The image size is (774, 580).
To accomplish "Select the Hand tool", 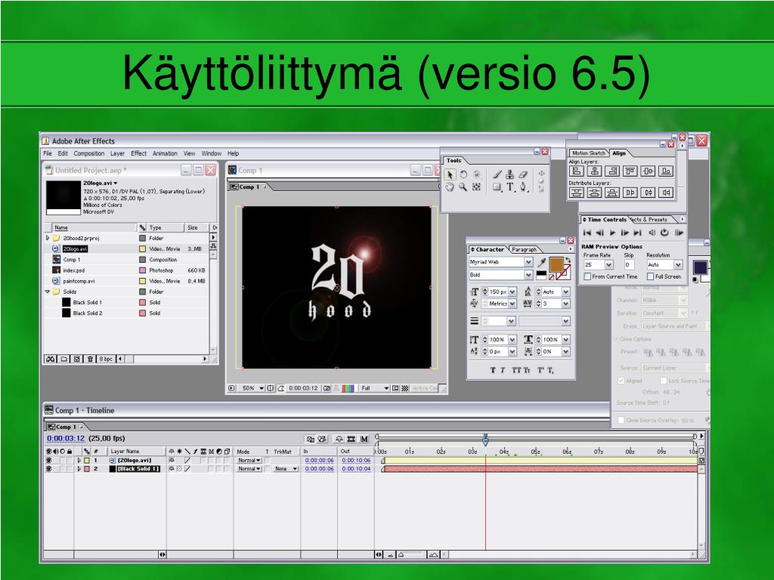I will 450,187.
